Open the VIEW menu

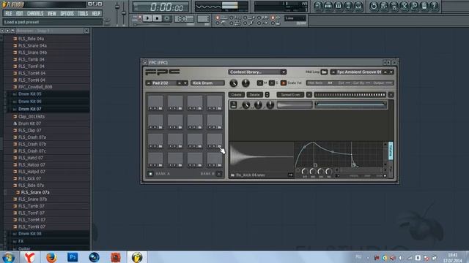coord(52,13)
